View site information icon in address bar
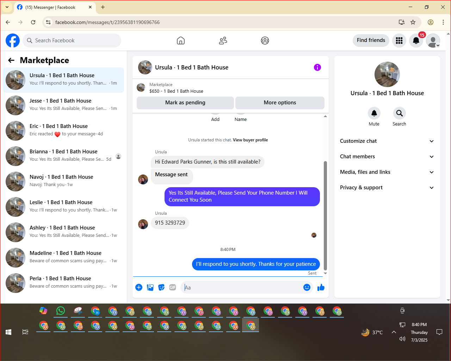 pos(48,22)
